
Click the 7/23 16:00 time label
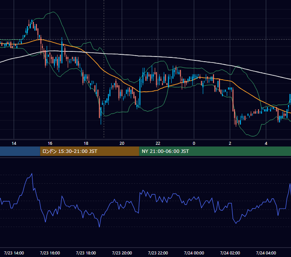click(x=50, y=253)
